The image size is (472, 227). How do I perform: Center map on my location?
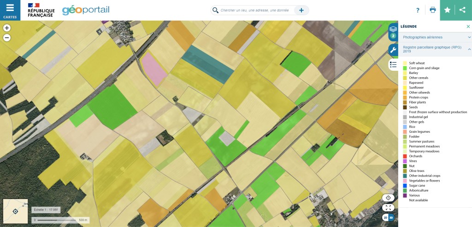pyautogui.click(x=388, y=198)
